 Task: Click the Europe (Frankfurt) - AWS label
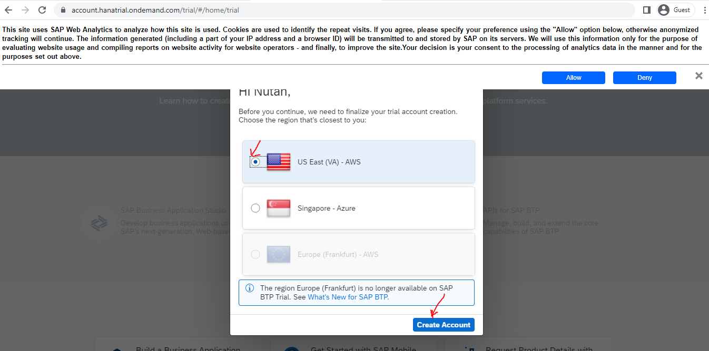(x=338, y=254)
